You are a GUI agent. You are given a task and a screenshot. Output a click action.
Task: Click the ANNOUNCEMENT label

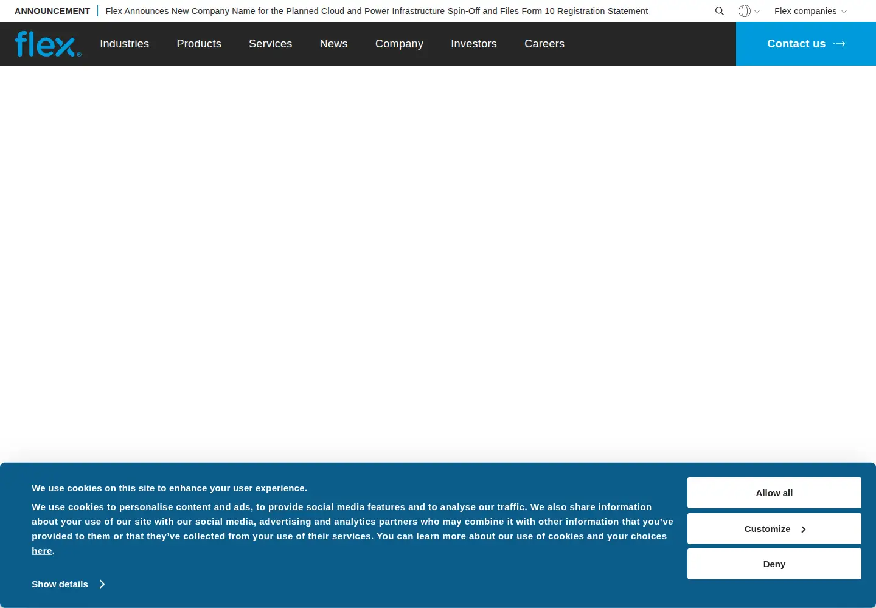point(52,11)
